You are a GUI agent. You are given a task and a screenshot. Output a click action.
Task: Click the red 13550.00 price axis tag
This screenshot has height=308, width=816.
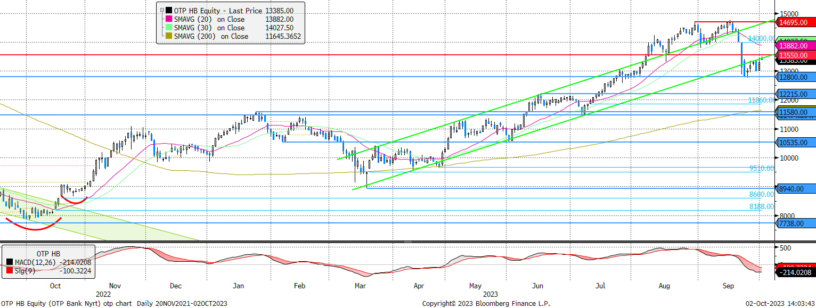click(795, 55)
